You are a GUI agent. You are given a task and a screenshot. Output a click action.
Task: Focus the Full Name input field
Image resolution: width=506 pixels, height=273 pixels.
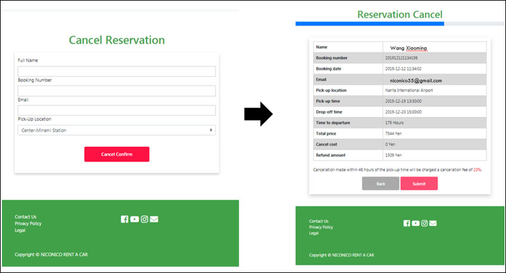pyautogui.click(x=116, y=71)
